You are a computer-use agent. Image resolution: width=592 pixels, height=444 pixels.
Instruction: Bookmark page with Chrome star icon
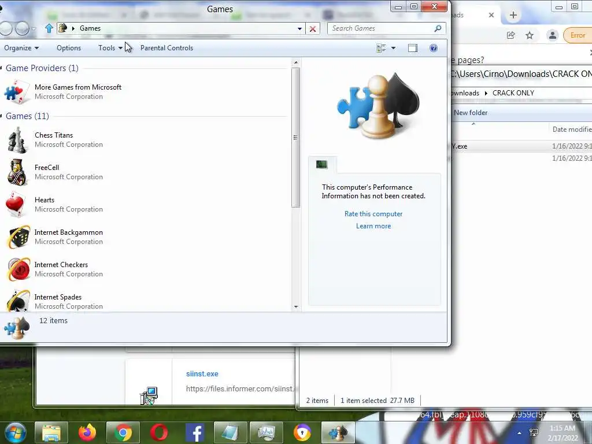pyautogui.click(x=530, y=35)
